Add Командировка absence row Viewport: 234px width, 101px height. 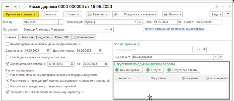[x=128, y=70]
